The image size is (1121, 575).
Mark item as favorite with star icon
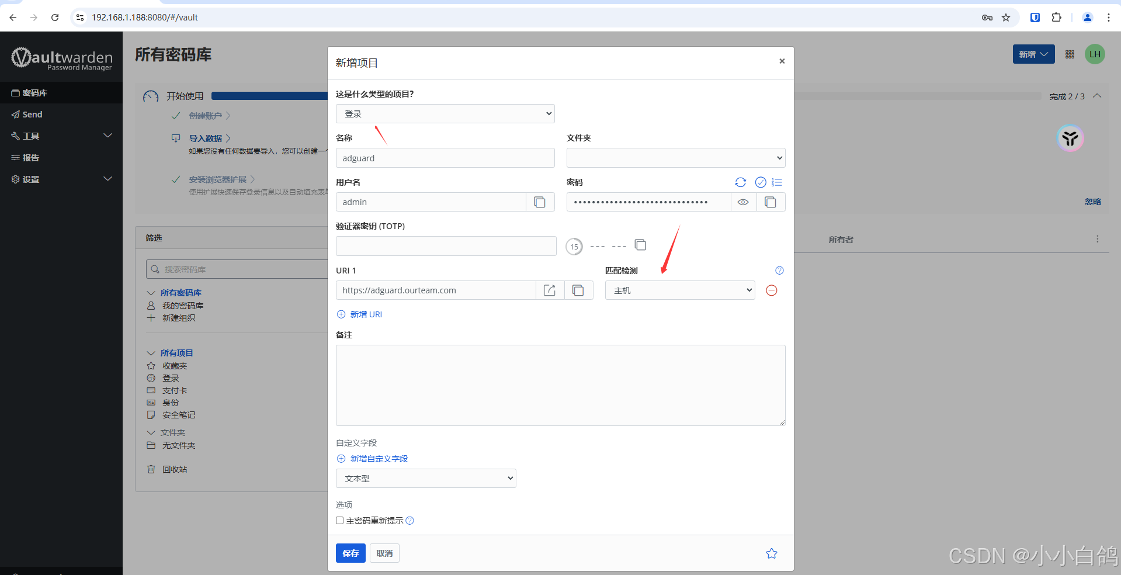point(771,553)
